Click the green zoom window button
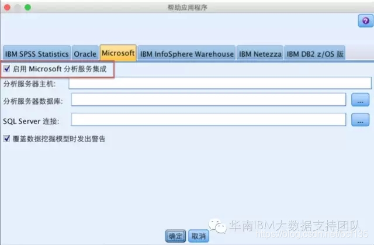The image size is (374, 245). tap(27, 8)
